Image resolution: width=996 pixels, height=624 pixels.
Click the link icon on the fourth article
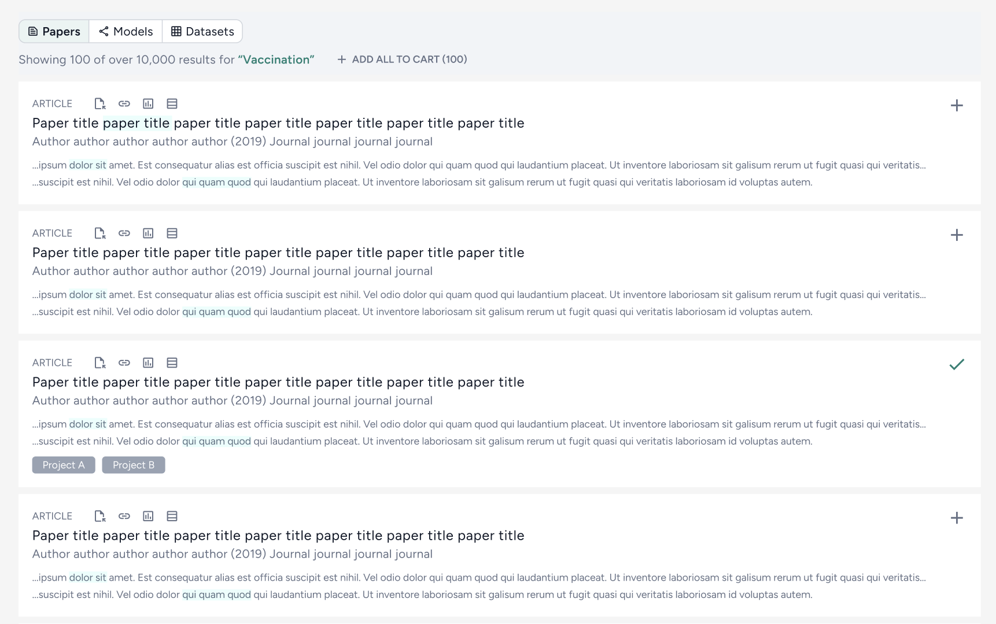[x=124, y=516]
